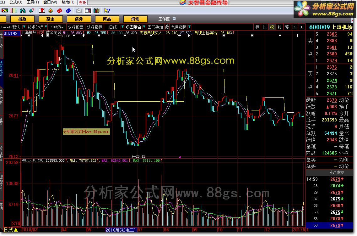
Task: Toggle the window layout panel icon
Action: (88, 10)
